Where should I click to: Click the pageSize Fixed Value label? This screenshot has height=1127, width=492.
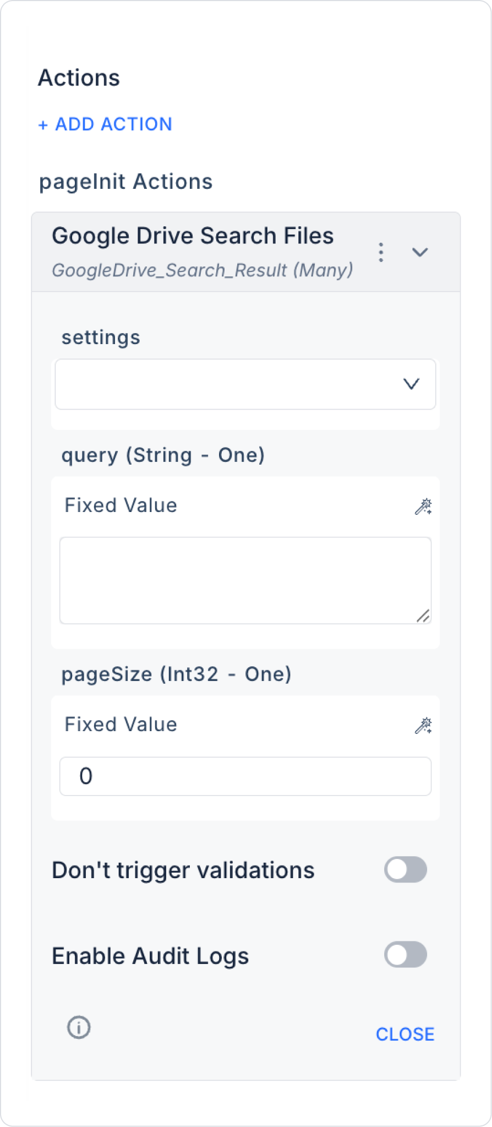pos(121,725)
